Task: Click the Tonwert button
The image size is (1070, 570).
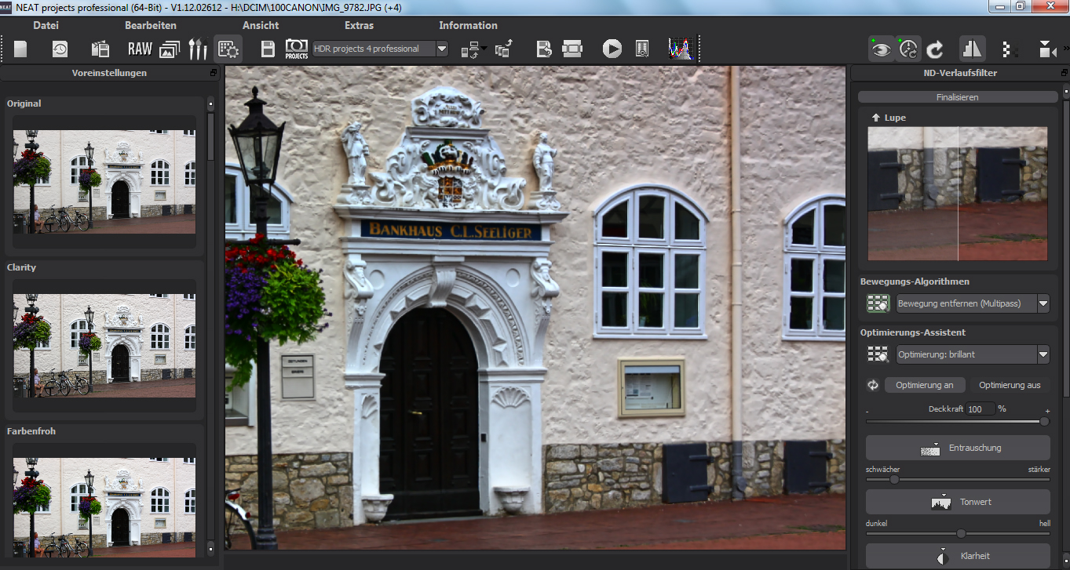Action: [958, 502]
